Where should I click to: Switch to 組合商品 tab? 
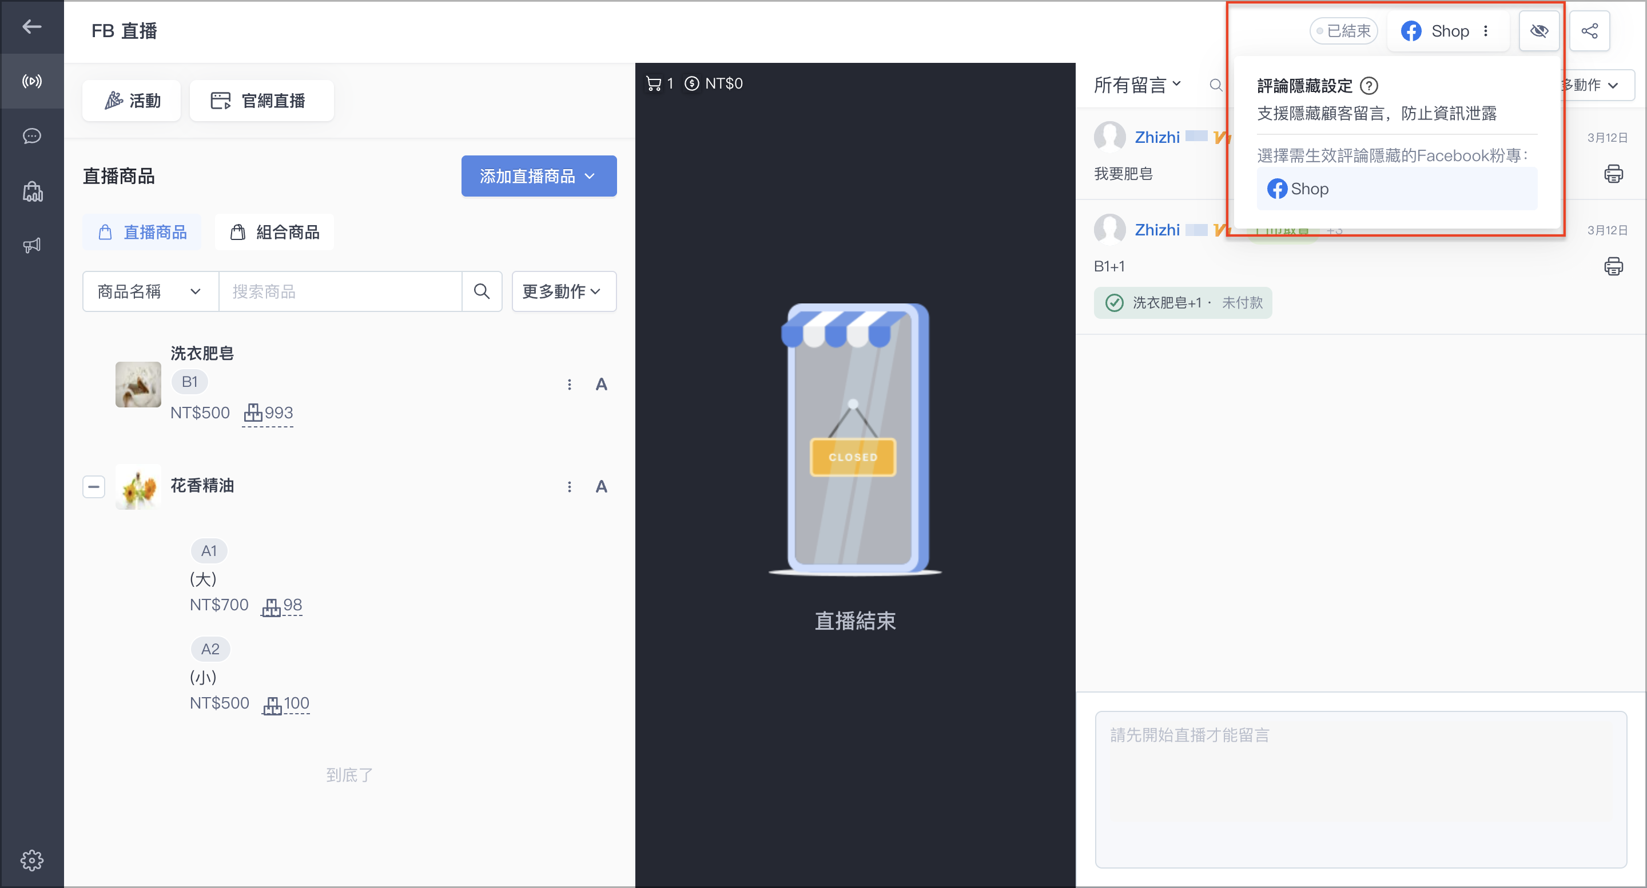coord(274,232)
